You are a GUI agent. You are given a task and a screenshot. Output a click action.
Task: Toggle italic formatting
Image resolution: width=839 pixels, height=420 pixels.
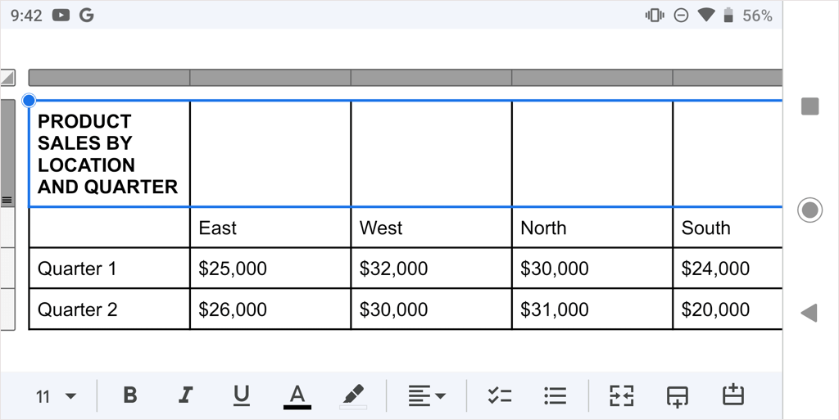(x=185, y=396)
